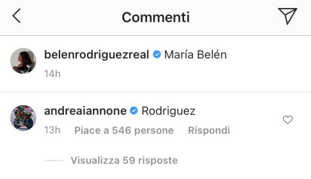Click verified badge next to belenrodriguezreal
311x179 pixels.
(157, 54)
